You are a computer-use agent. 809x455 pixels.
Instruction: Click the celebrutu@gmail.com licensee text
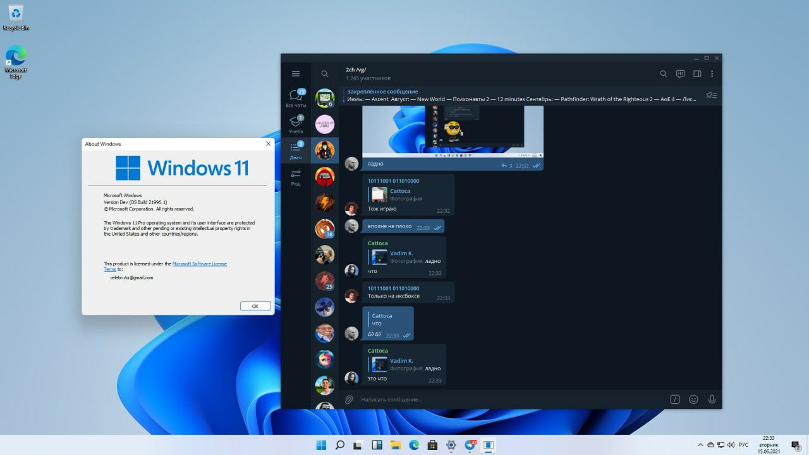131,277
